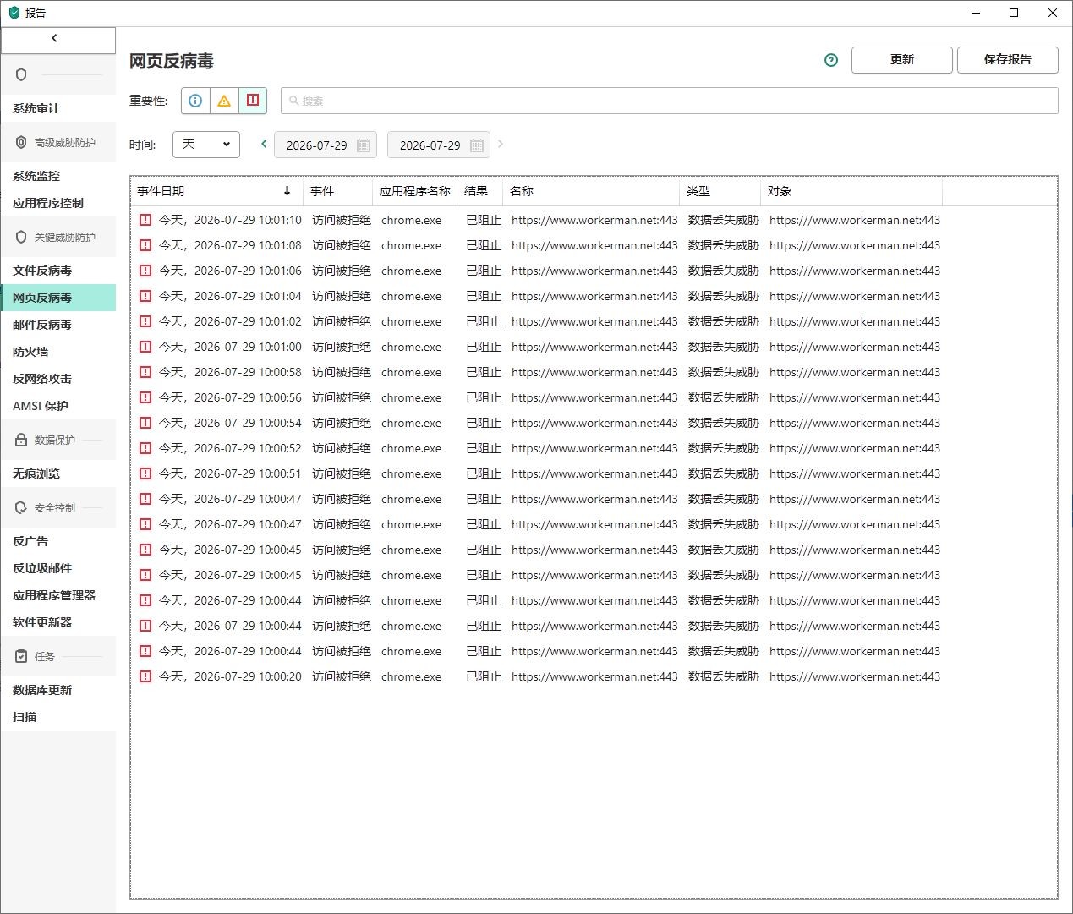Open the calendar picker for the end date
1073x914 pixels.
point(477,145)
